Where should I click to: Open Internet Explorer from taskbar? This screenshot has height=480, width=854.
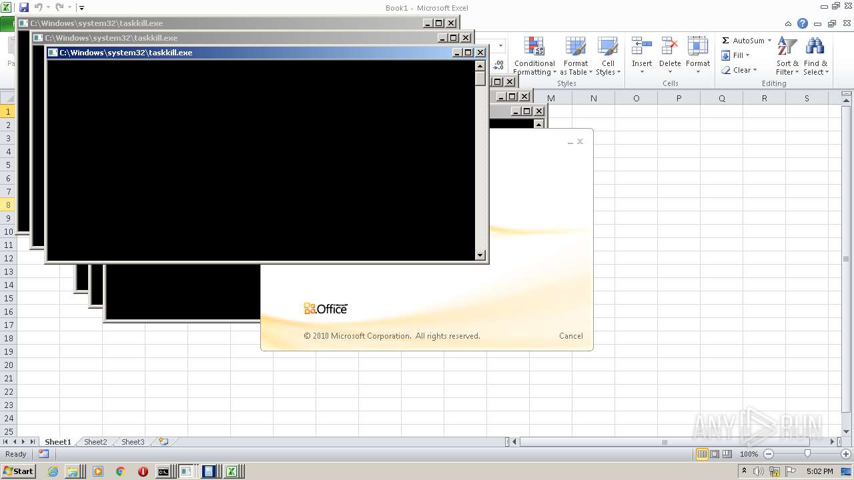point(53,471)
